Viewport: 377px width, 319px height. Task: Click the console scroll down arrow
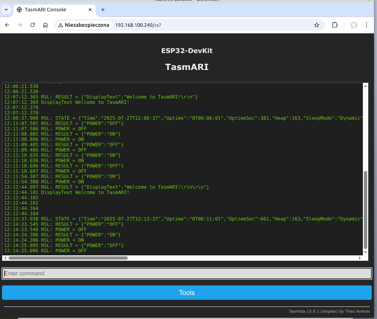[365, 252]
